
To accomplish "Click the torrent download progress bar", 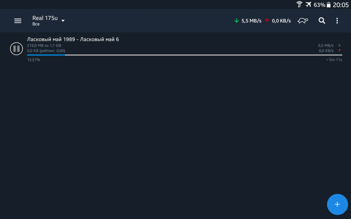I will pos(185,55).
